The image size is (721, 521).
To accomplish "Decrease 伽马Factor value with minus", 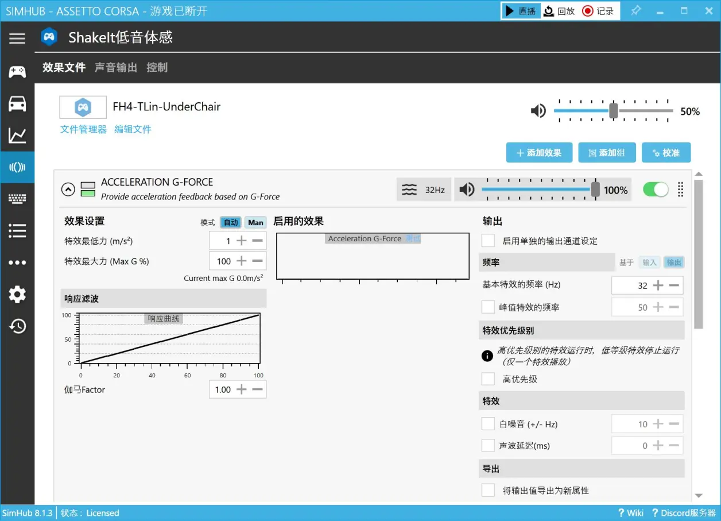I will click(258, 389).
